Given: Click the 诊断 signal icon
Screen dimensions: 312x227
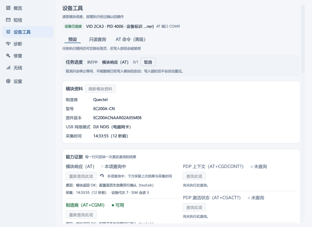Looking at the screenshot, I should (8, 44).
